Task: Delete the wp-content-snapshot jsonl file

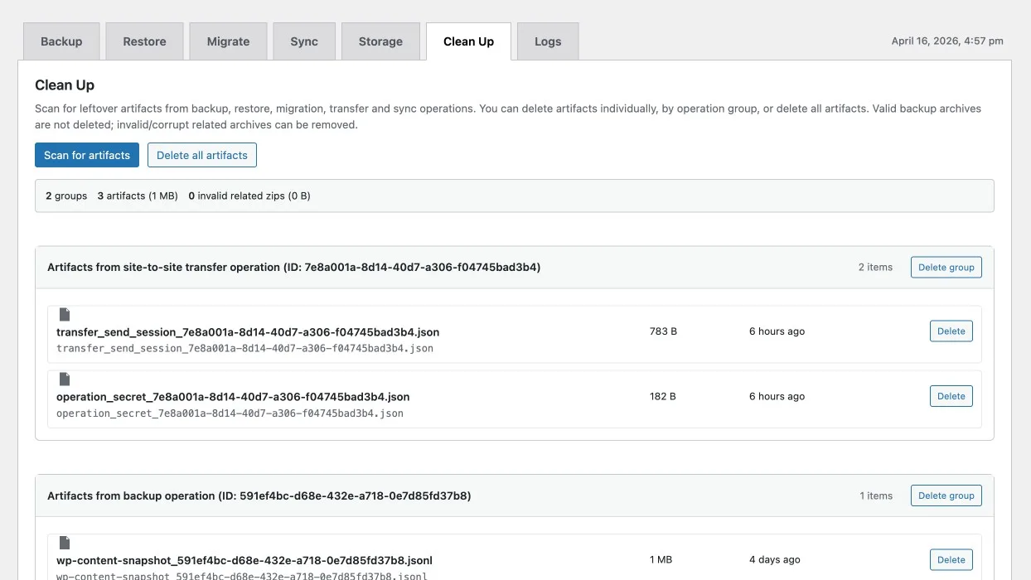Action: 951,560
